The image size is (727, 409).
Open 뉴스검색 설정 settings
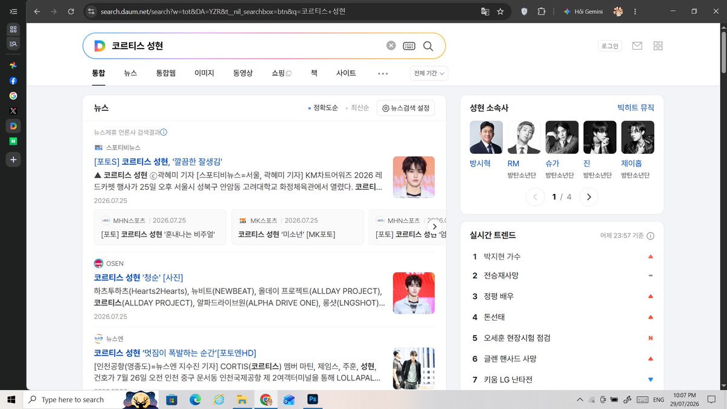click(x=405, y=108)
